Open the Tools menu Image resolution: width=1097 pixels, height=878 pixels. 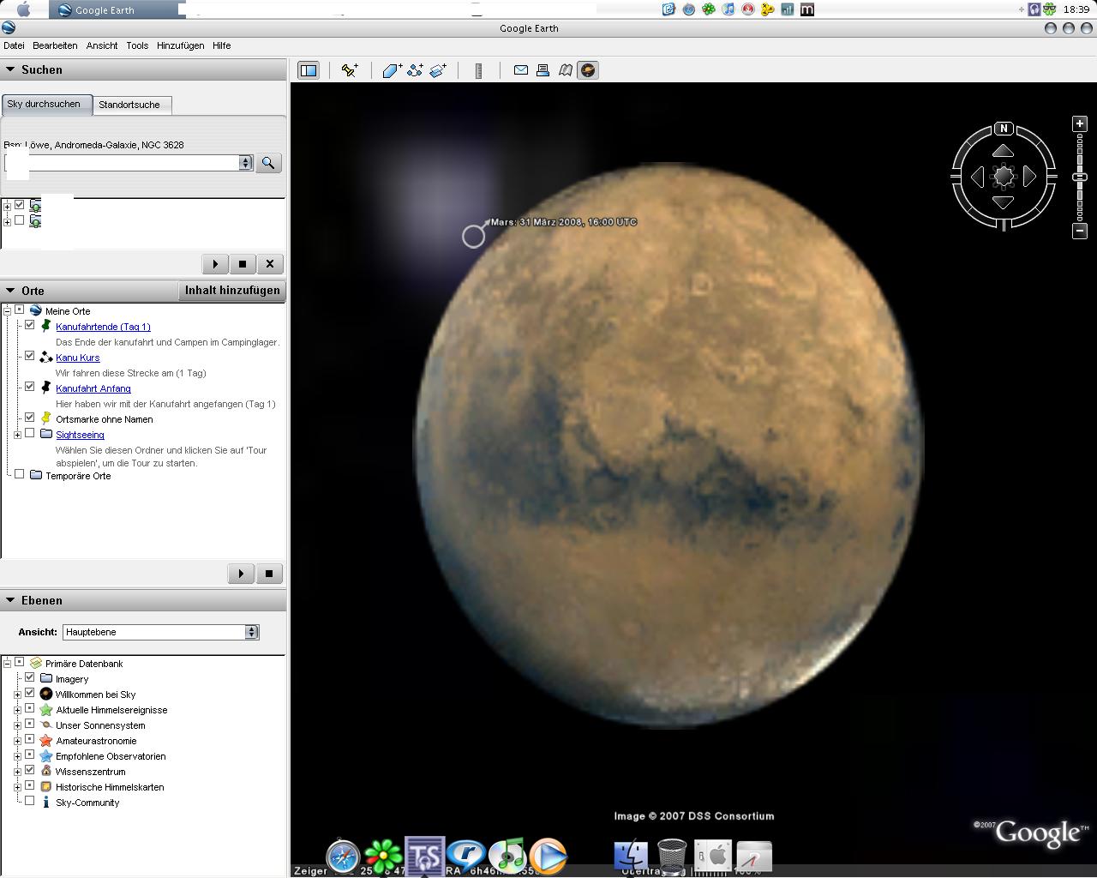click(x=137, y=45)
